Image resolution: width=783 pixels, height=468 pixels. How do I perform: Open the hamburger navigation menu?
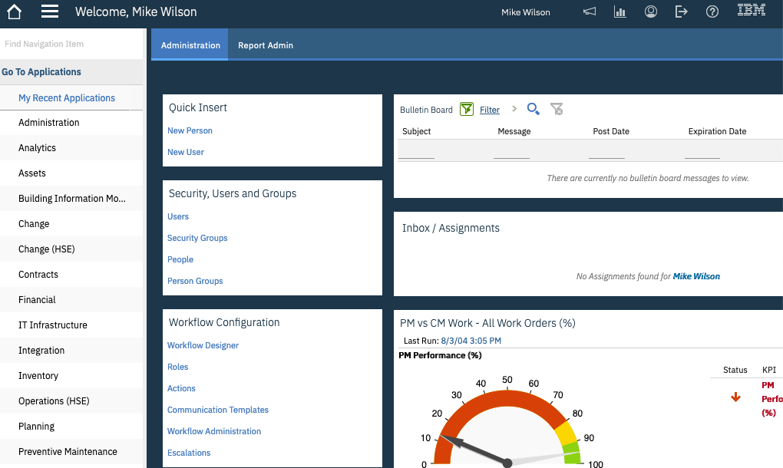tap(49, 12)
